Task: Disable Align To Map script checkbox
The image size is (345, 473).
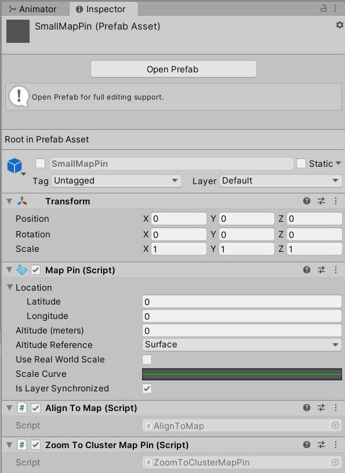Action: pyautogui.click(x=35, y=408)
